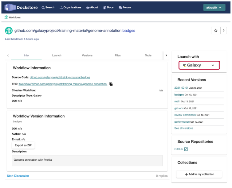Click the GitHub source repository link
This screenshot has height=188, width=232.
[179, 149]
